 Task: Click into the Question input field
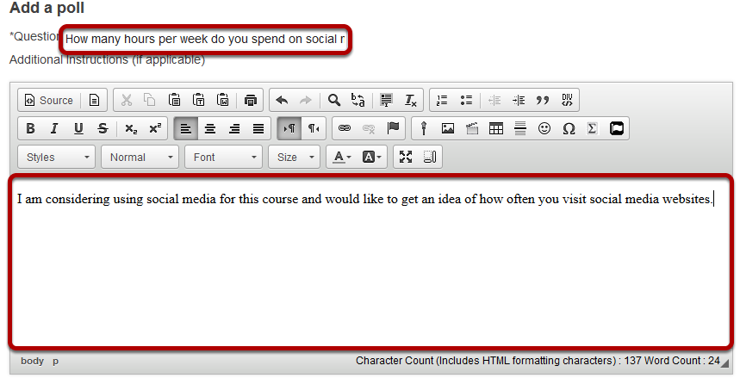205,39
